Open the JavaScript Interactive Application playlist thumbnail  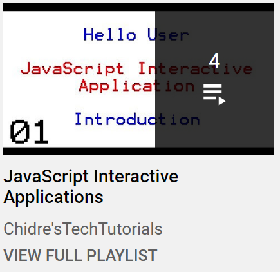[x=138, y=79]
